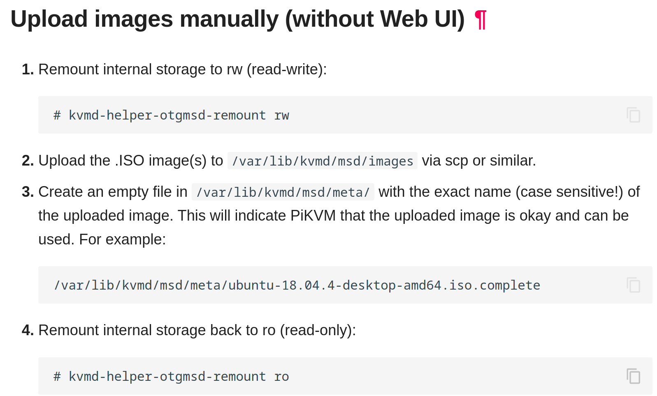Click the list number '4.' marker
657x396 pixels.
tap(28, 330)
